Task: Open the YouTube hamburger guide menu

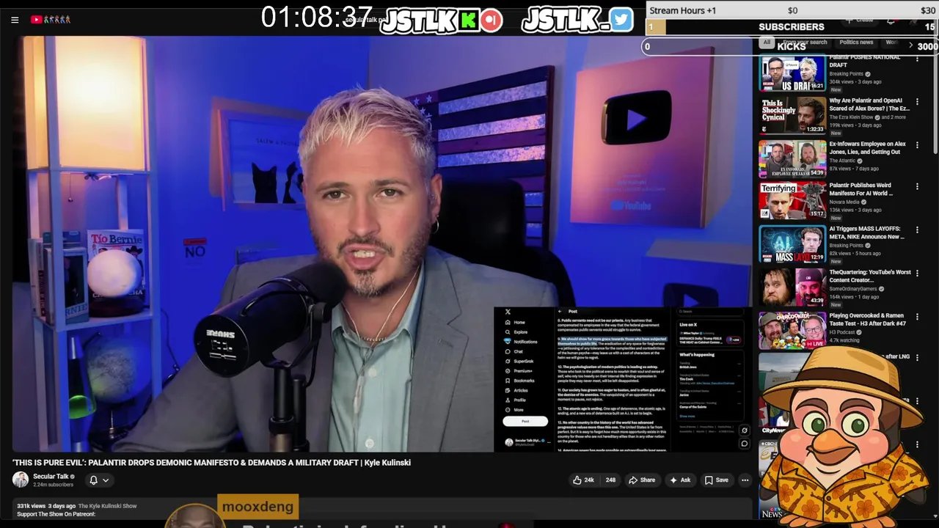Action: (x=15, y=20)
